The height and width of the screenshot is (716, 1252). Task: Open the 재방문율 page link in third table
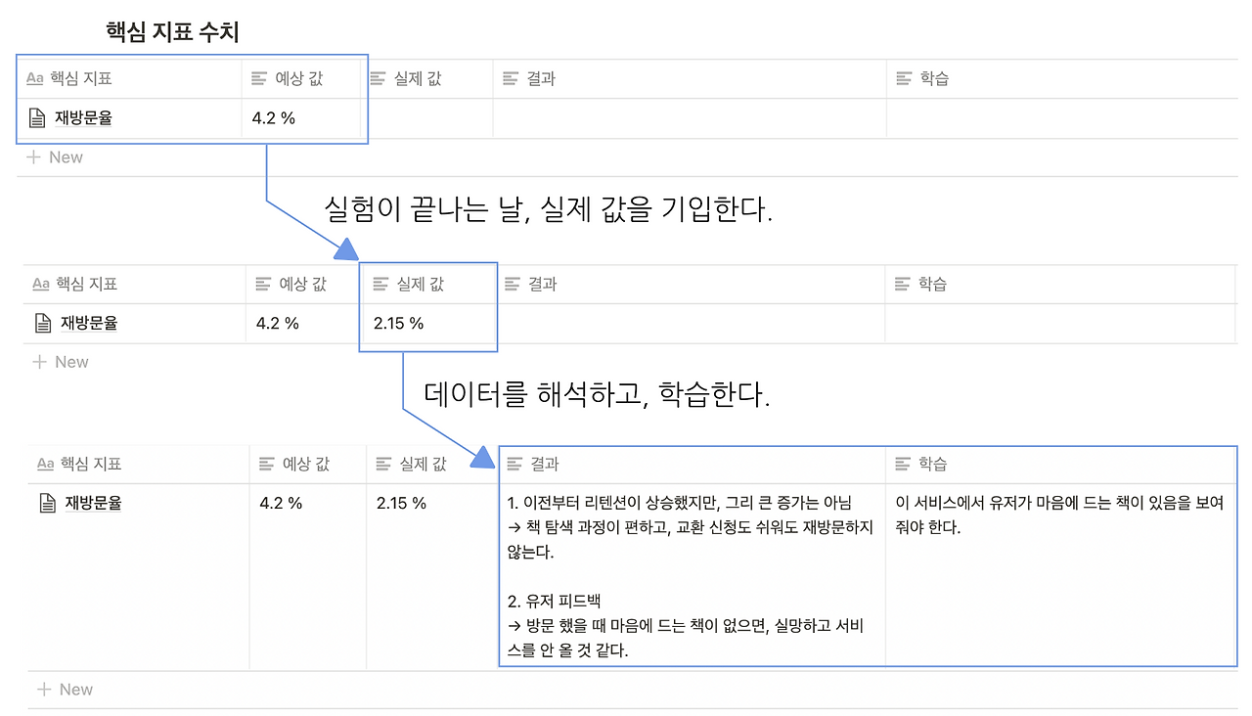point(93,504)
